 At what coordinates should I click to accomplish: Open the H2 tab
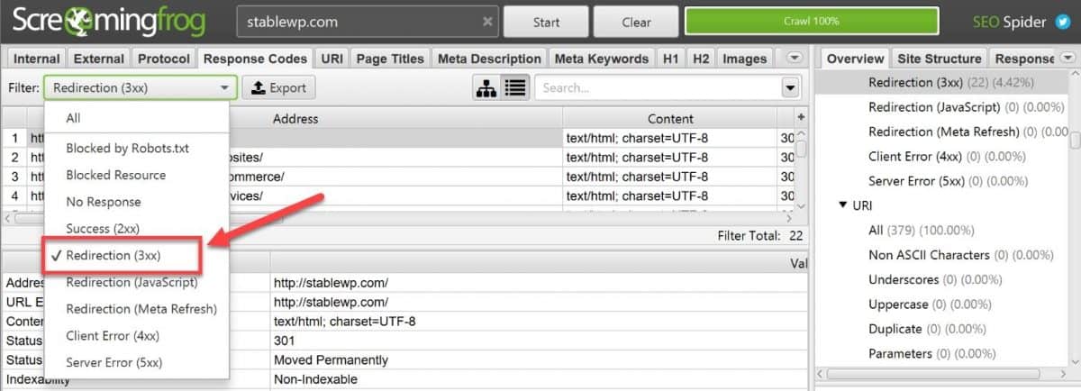click(x=701, y=59)
